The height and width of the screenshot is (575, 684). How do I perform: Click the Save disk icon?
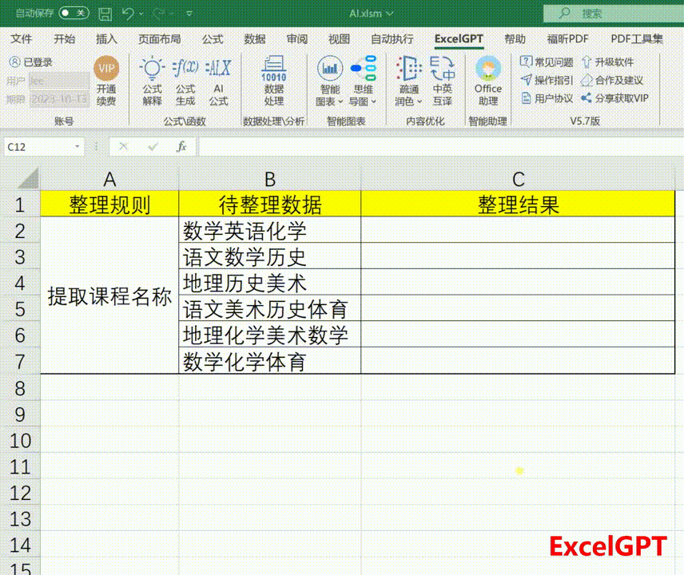point(105,14)
